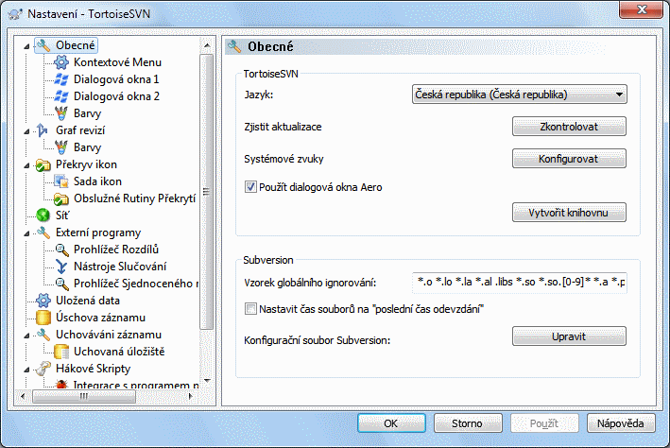This screenshot has width=670, height=448.
Task: Select Síť in the settings tree
Action: [62, 215]
